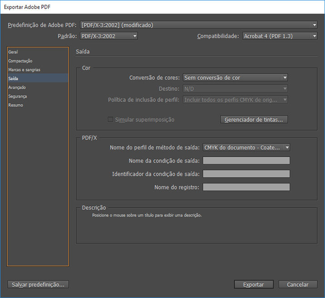Viewport: 325px width, 298px height.
Task: Switch to the Compactação section
Action: (20, 61)
